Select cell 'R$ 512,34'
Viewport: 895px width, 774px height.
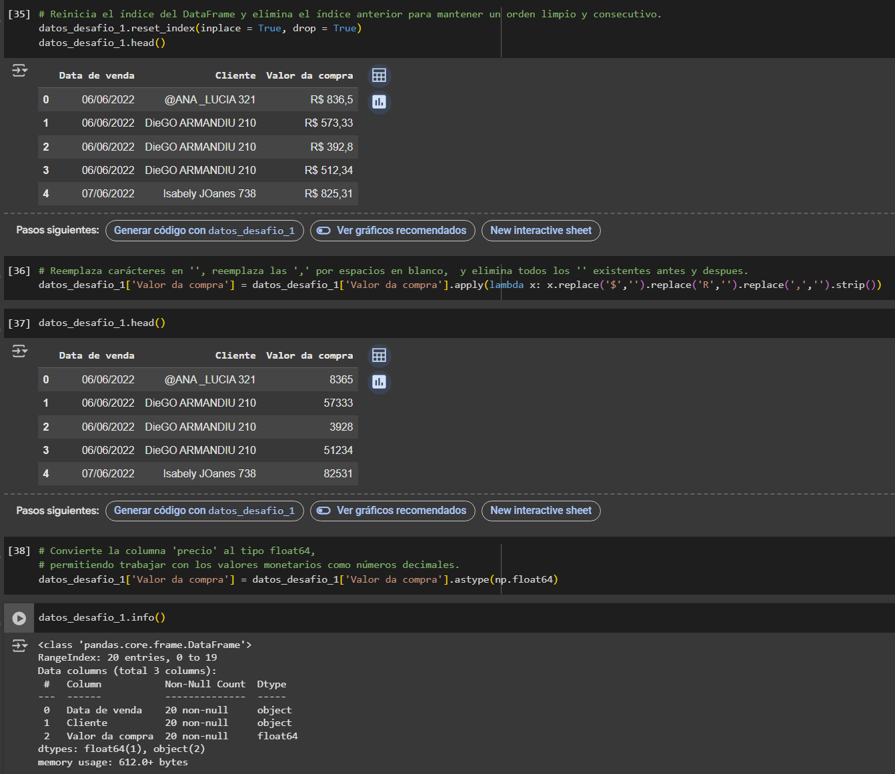click(329, 171)
